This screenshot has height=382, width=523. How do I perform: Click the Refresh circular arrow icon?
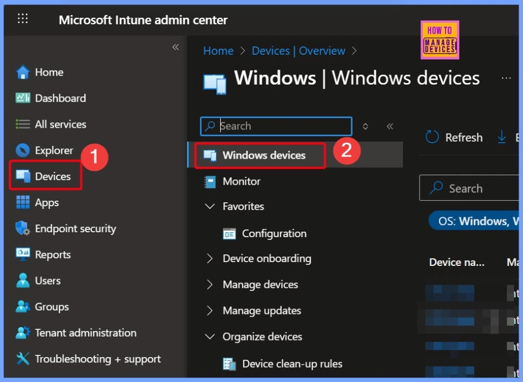(x=432, y=137)
